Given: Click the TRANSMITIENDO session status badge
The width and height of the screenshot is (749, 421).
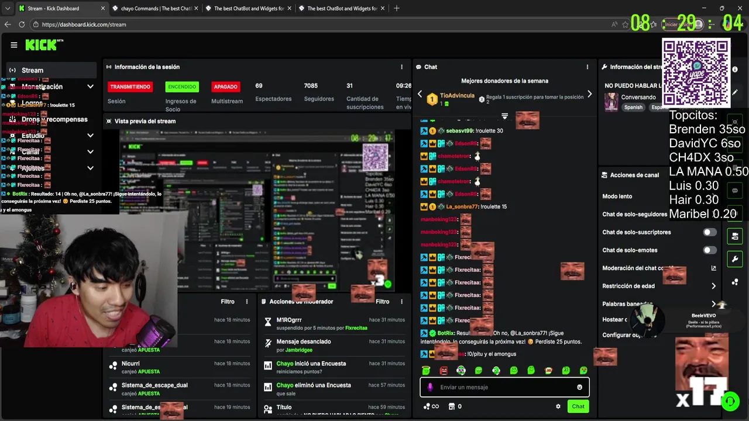Looking at the screenshot, I should pos(130,87).
